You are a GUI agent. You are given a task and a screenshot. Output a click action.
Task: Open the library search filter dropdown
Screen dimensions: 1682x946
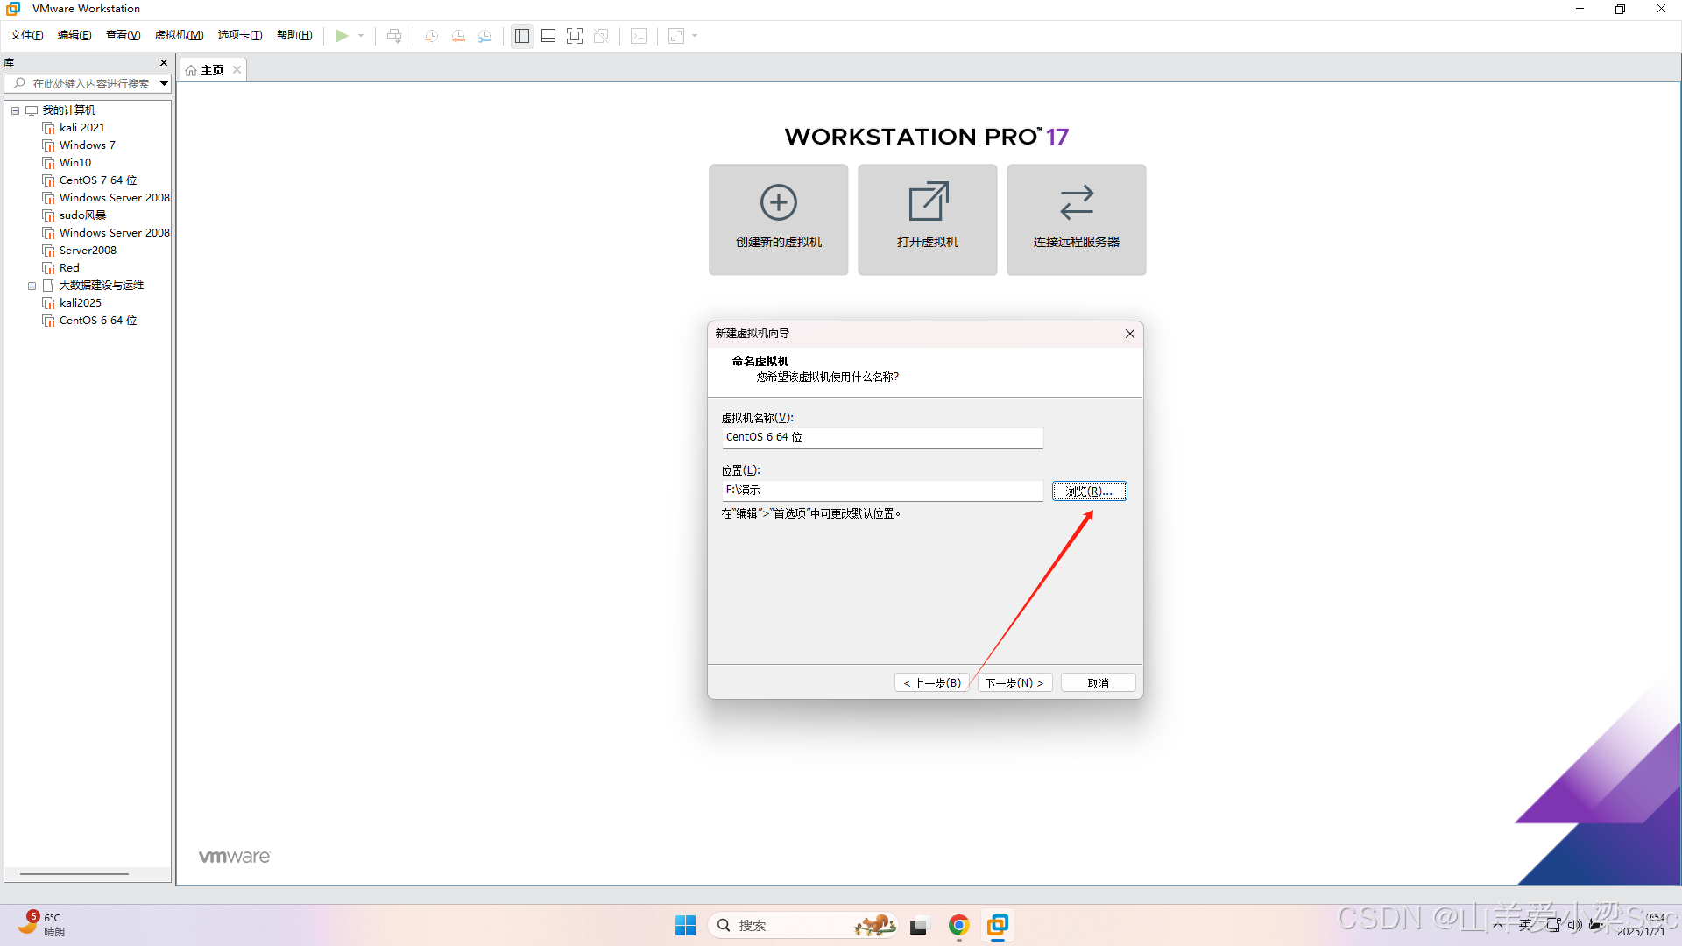[164, 84]
